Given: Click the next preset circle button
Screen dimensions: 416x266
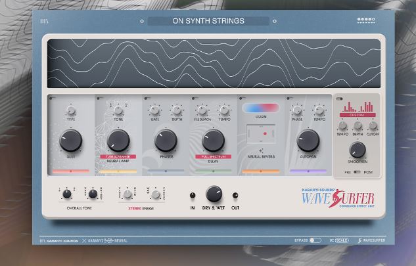Looking at the screenshot, I should 275,21.
